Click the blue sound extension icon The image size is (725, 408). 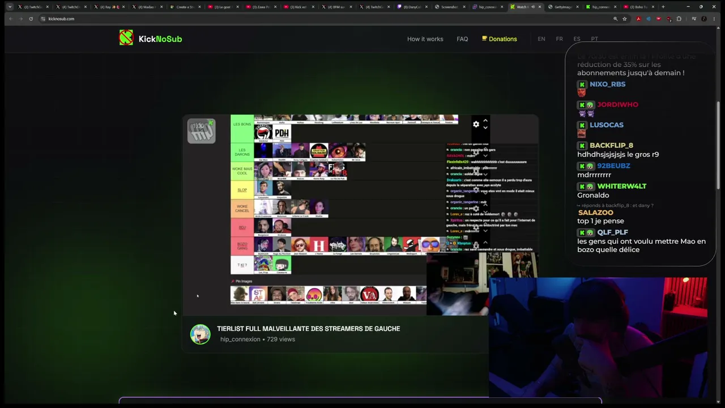649,19
